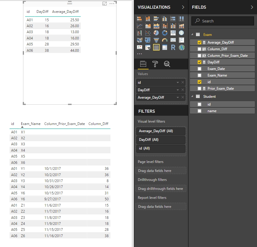Screen dimensions: 257x247
Task: Check the Exam_Name field
Action: point(199,75)
